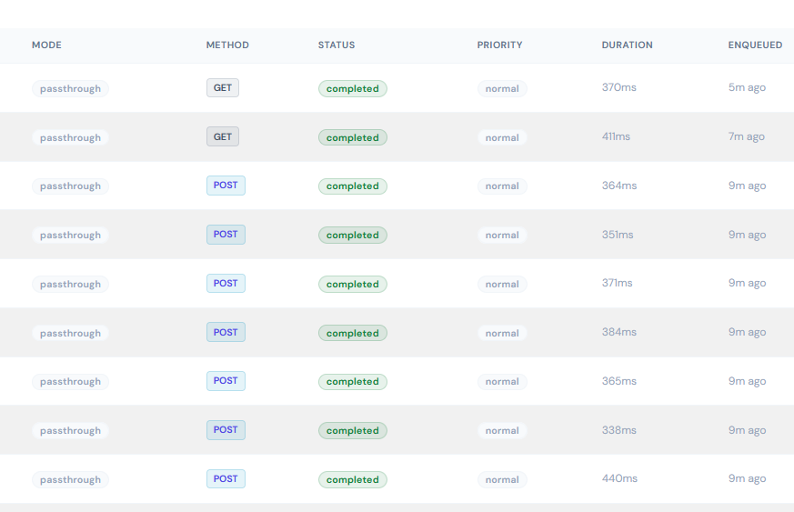Click '9m ago' in the 351ms row
The height and width of the screenshot is (512, 794).
pos(747,235)
